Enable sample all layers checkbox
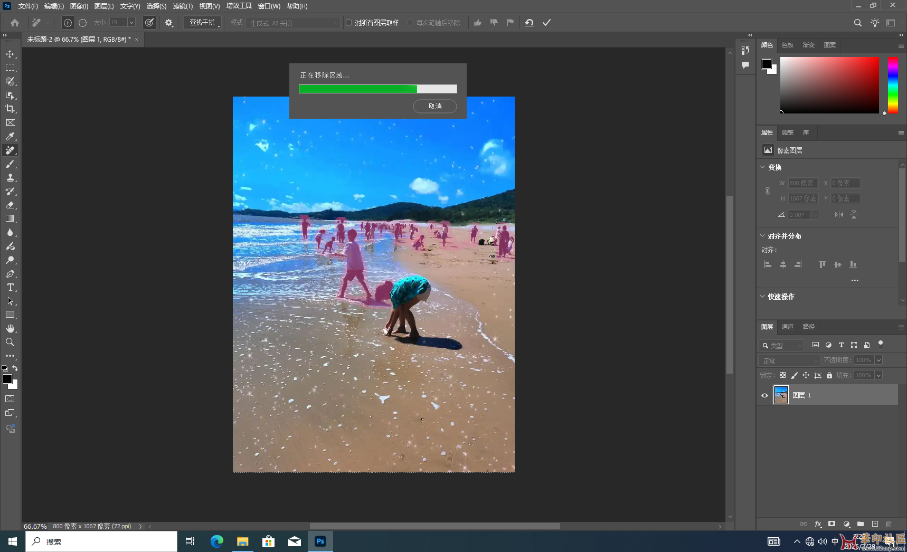 (x=349, y=23)
